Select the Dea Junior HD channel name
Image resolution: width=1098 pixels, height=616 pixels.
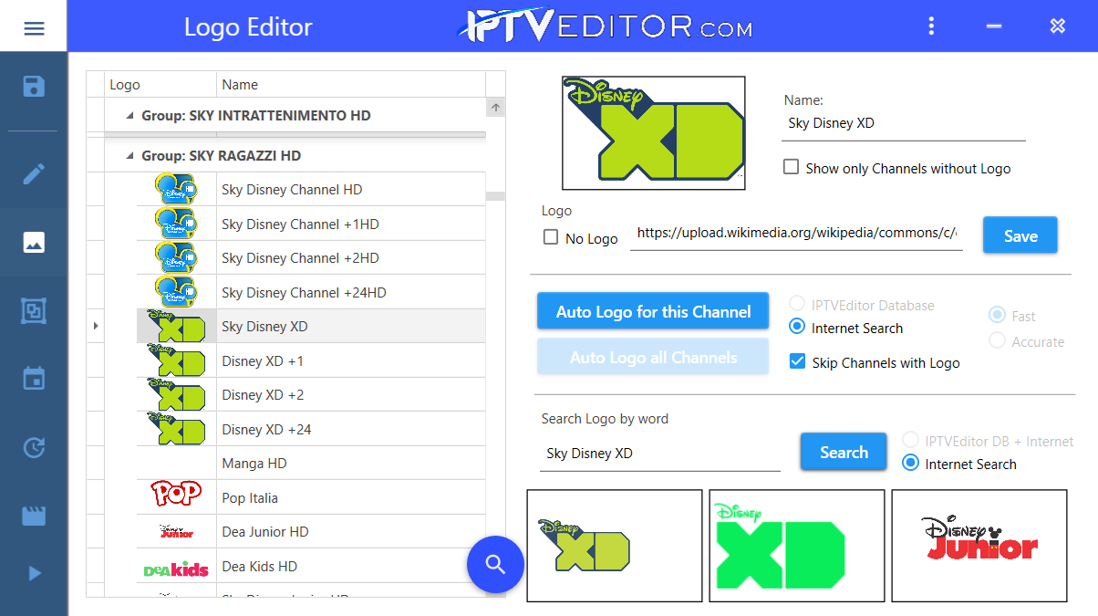tap(265, 532)
